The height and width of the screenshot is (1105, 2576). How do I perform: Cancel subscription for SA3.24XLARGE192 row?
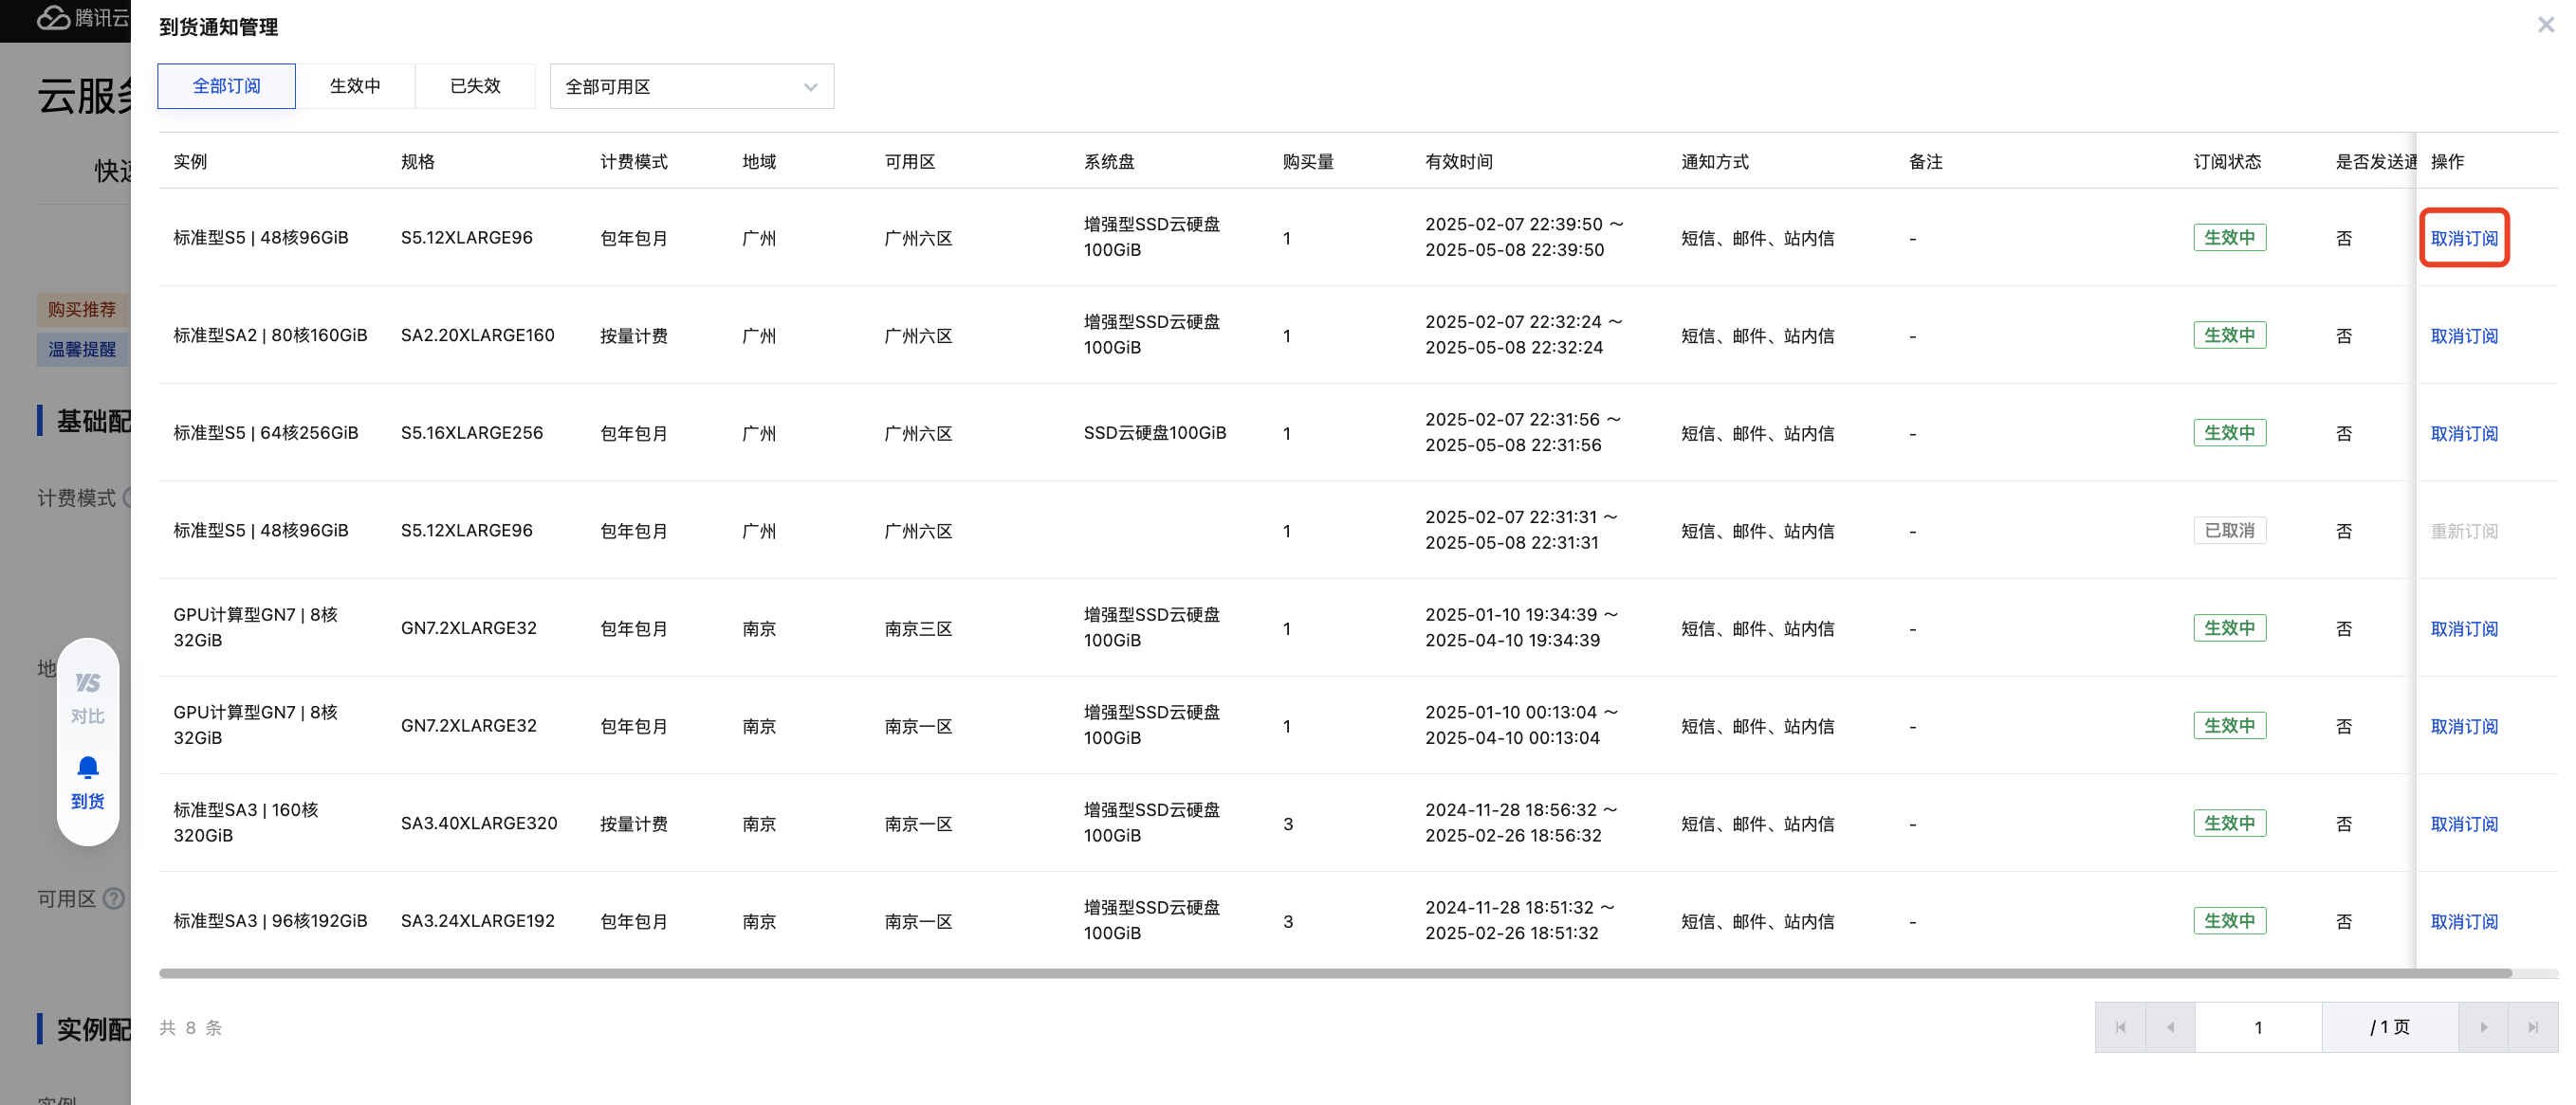click(x=2464, y=921)
